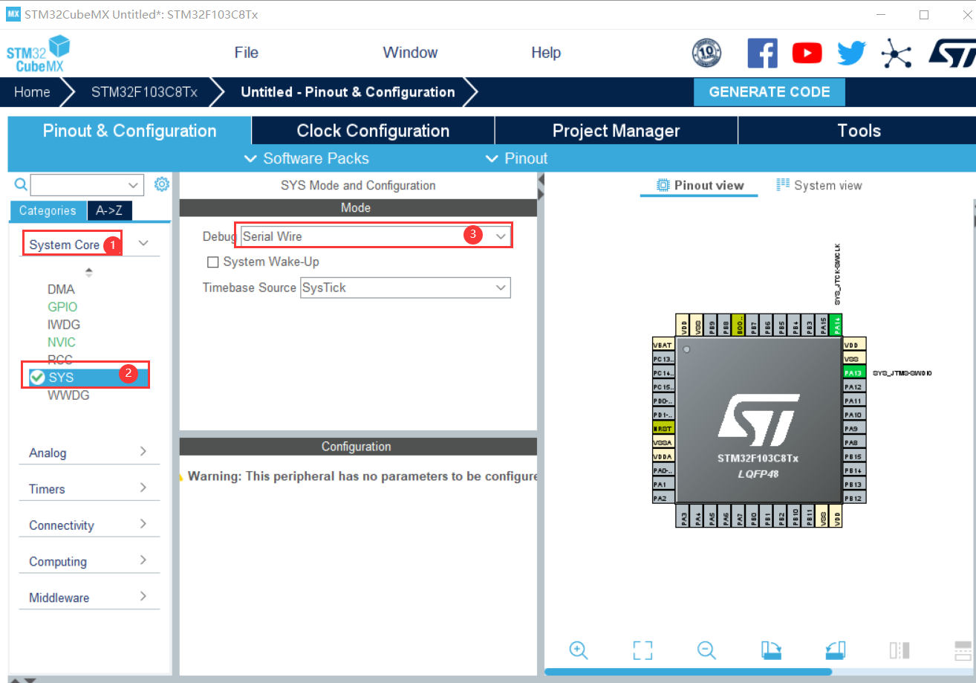Image resolution: width=976 pixels, height=683 pixels.
Task: Open the Help menu
Action: coord(546,53)
